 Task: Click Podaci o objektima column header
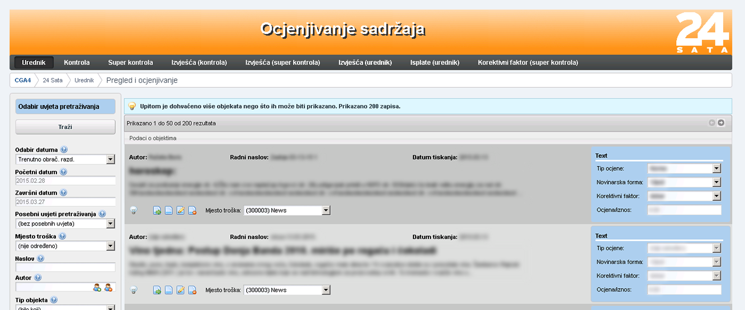[153, 138]
